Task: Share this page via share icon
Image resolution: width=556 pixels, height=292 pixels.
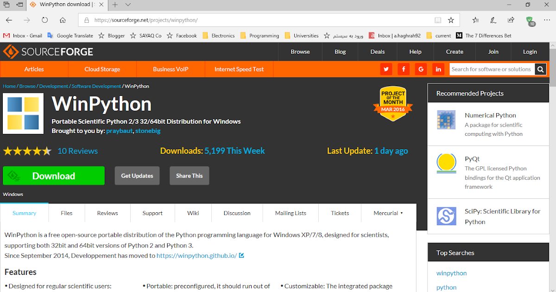Action: pyautogui.click(x=511, y=20)
